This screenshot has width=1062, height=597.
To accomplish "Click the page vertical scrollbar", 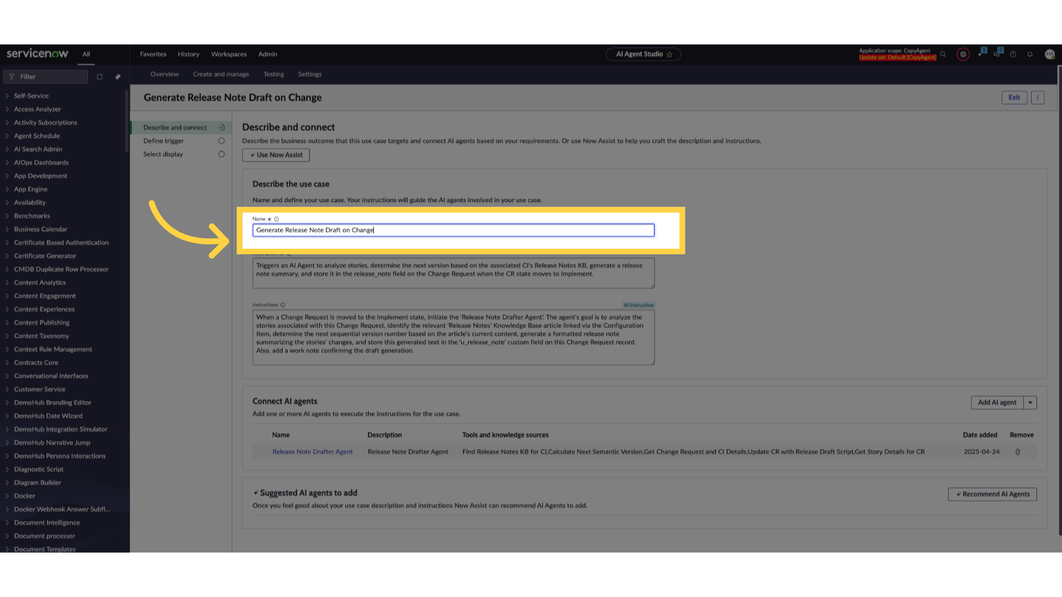I will pyautogui.click(x=1059, y=300).
